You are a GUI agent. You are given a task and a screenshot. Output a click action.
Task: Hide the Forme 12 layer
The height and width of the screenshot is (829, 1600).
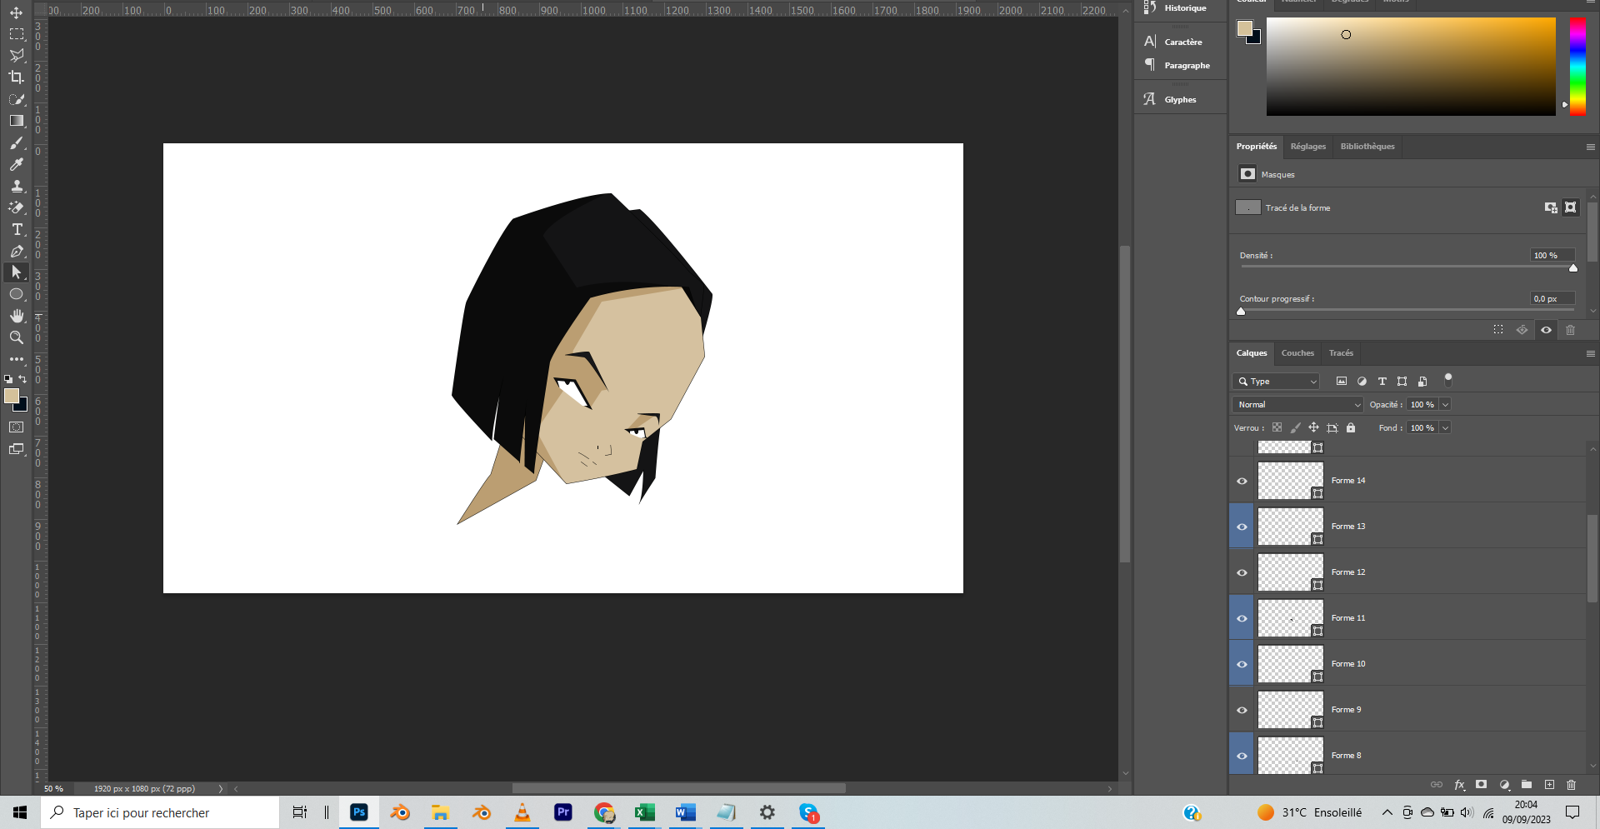1242,572
